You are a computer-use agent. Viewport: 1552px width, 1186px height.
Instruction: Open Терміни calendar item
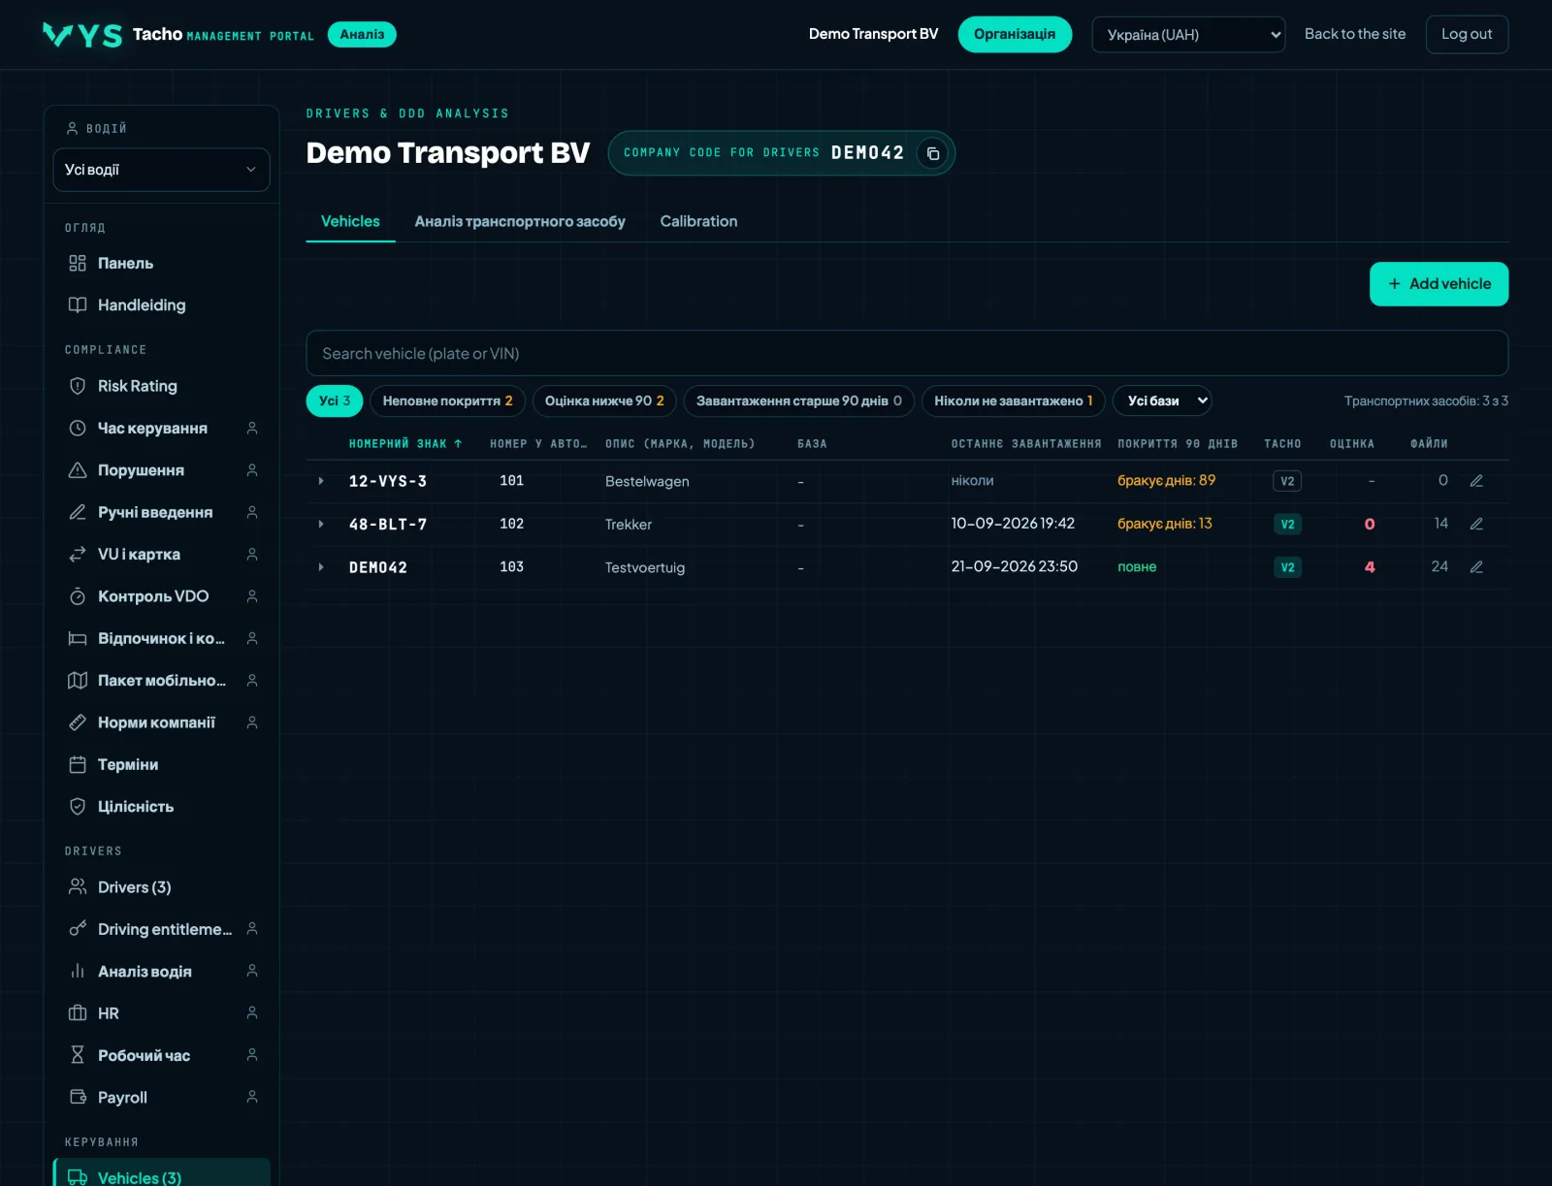(x=161, y=764)
